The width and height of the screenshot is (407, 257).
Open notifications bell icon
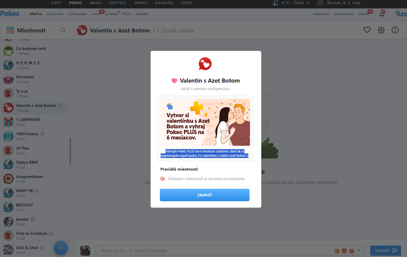[x=382, y=14]
